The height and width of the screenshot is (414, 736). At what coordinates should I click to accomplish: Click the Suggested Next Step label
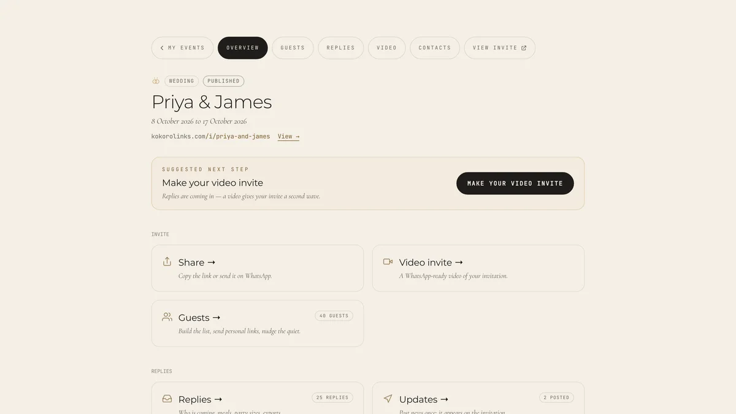[x=205, y=169]
